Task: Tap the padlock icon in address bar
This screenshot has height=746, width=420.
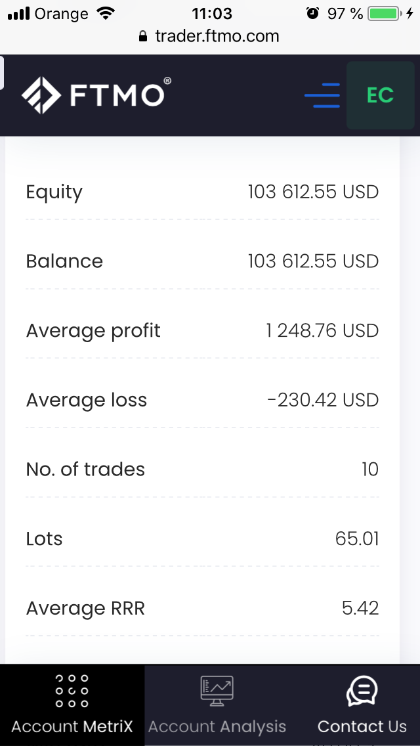Action: (144, 37)
